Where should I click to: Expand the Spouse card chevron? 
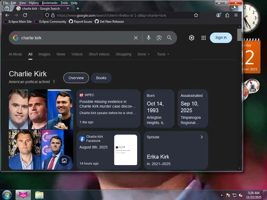pyautogui.click(x=202, y=137)
